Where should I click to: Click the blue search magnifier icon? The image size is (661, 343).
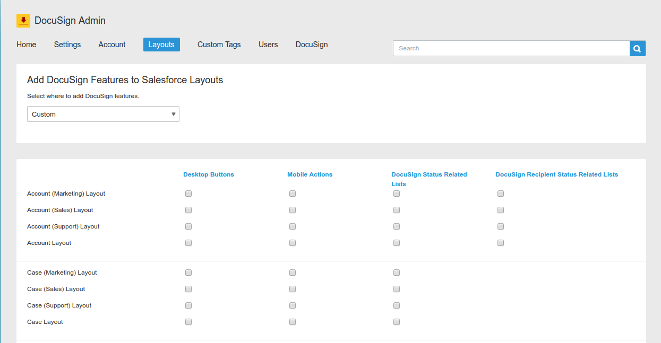click(637, 48)
